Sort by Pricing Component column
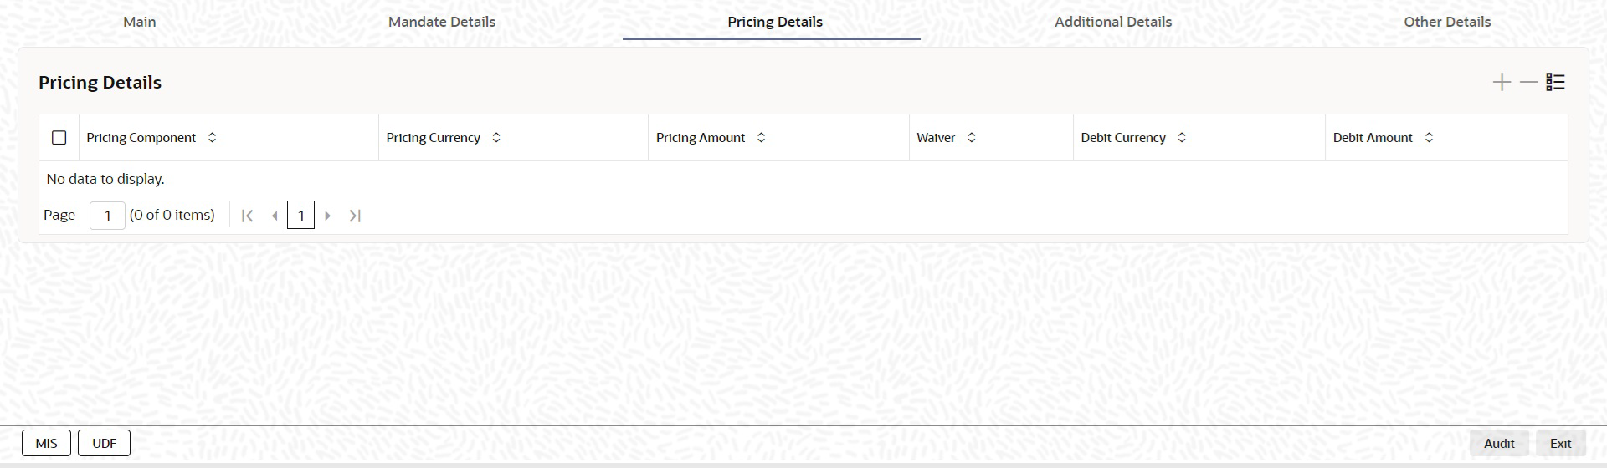Image resolution: width=1607 pixels, height=468 pixels. tap(213, 138)
